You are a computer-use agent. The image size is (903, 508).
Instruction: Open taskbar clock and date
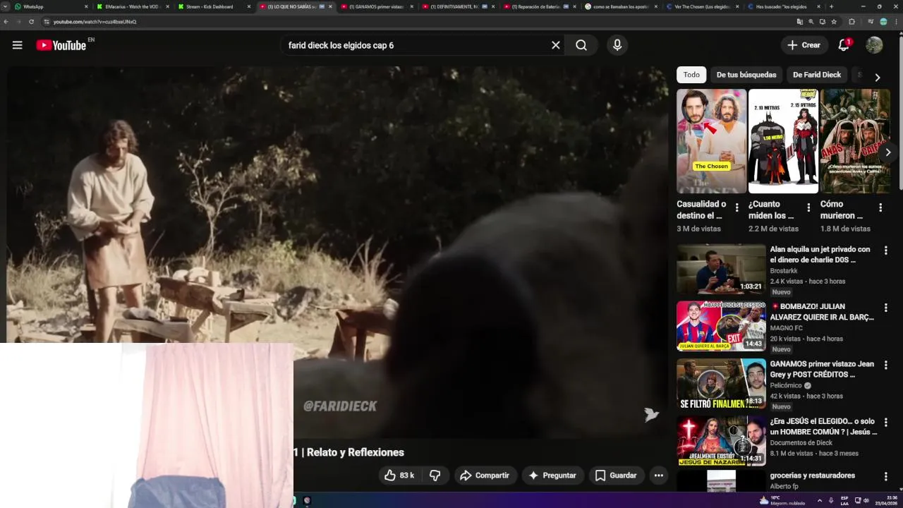[886, 500]
